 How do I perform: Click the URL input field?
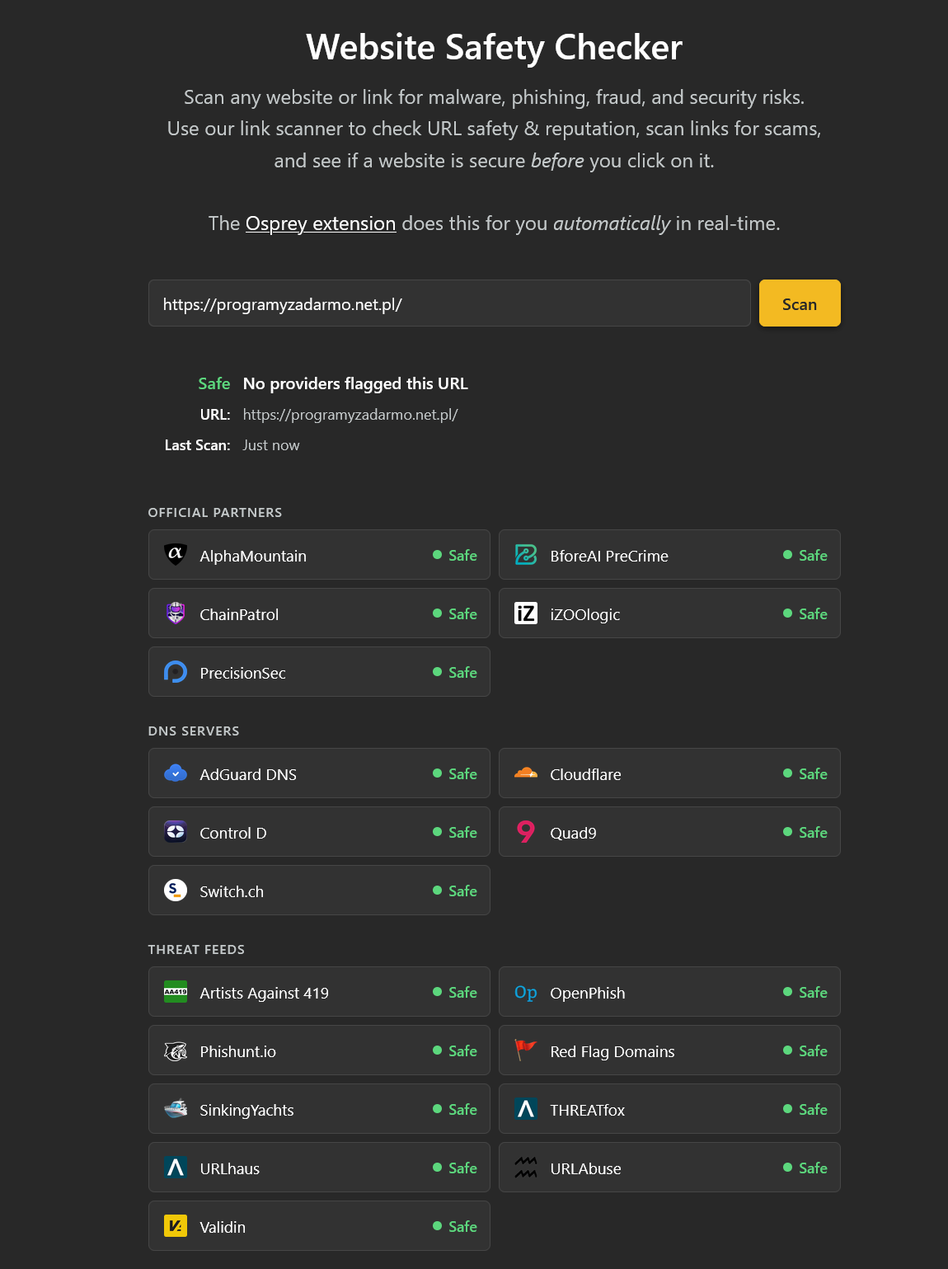[x=449, y=303]
